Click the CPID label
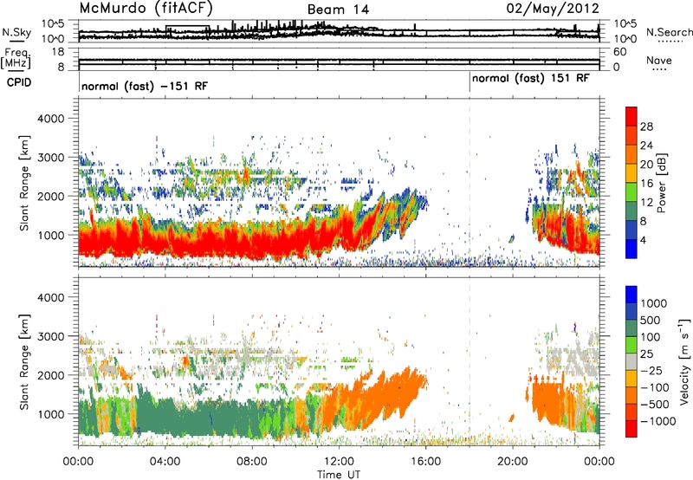Image resolution: width=693 pixels, height=480 pixels. pyautogui.click(x=19, y=82)
